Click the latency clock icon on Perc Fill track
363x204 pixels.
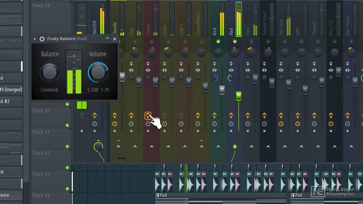pos(331,124)
